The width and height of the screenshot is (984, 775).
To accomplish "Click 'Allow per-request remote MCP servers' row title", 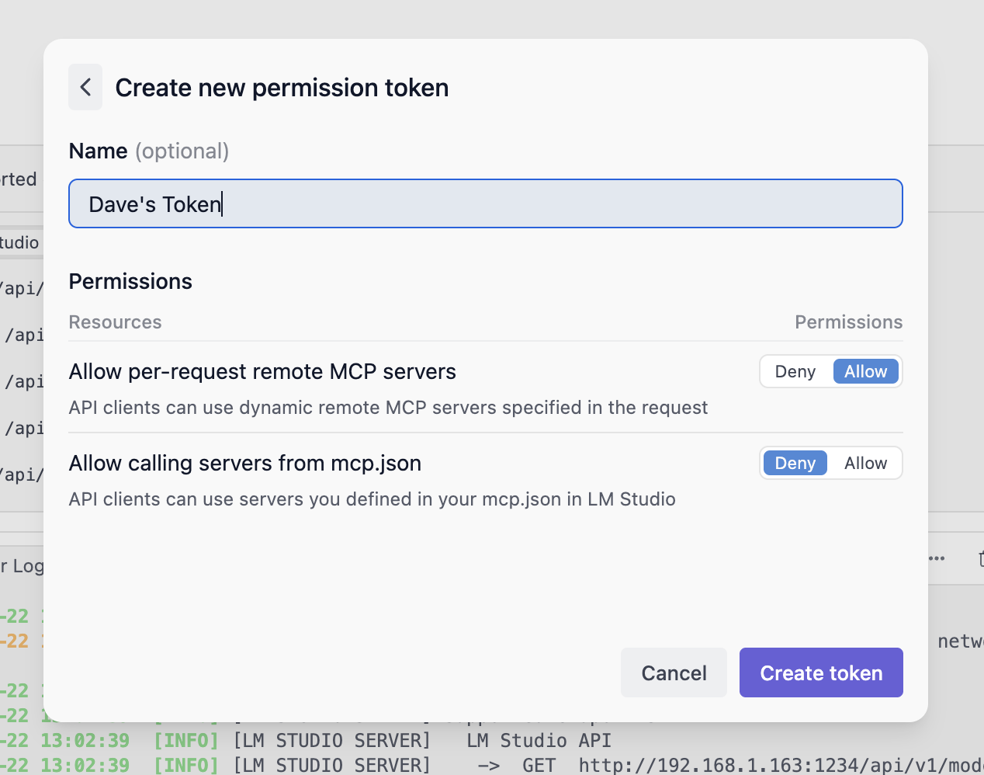I will 262,372.
